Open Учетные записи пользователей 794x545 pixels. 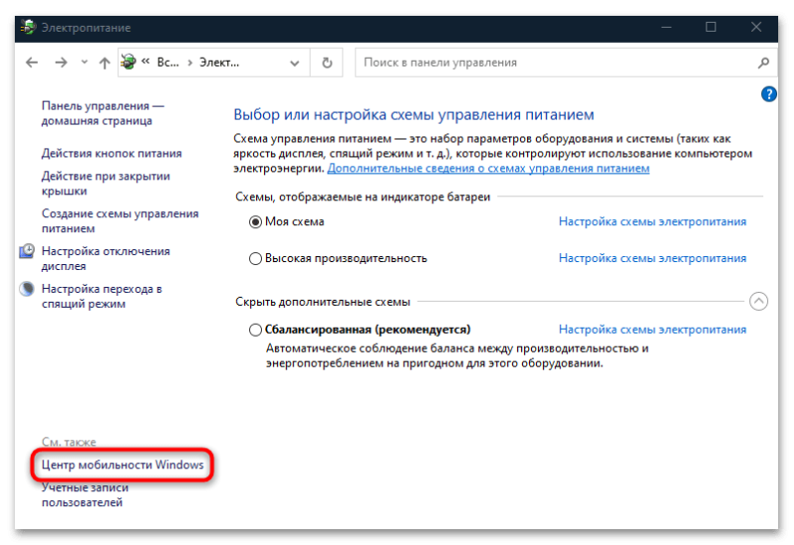click(85, 494)
